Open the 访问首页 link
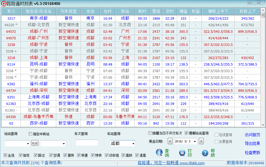Screen dimensions: 266x167 tap(252, 135)
